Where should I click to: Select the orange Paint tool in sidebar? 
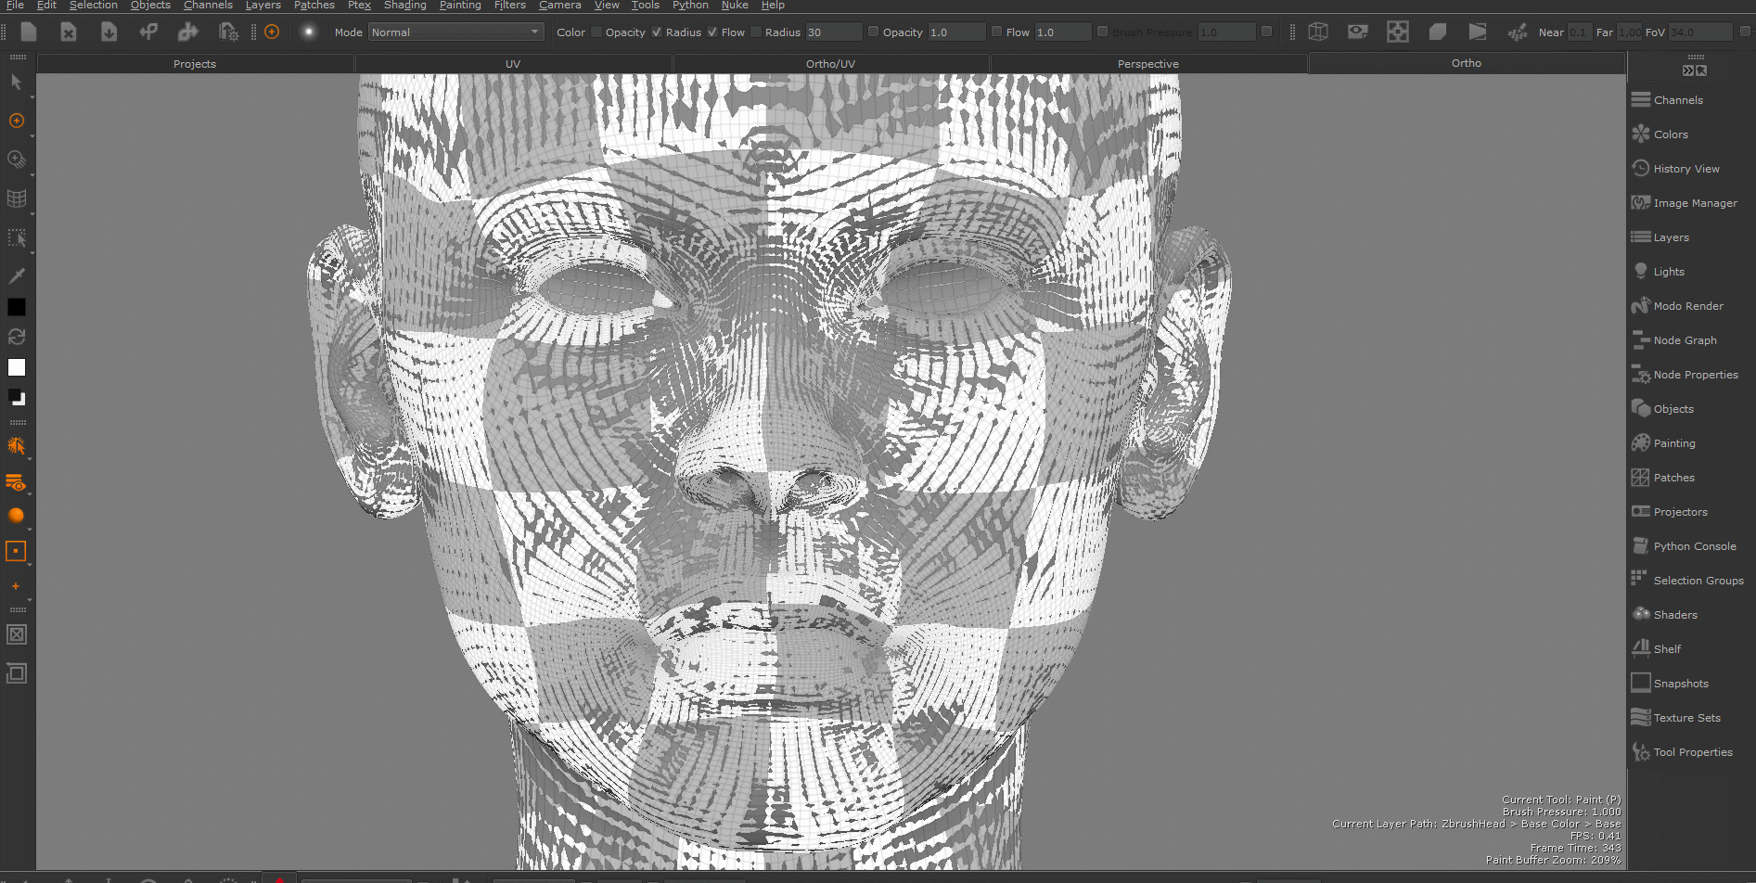point(16,121)
